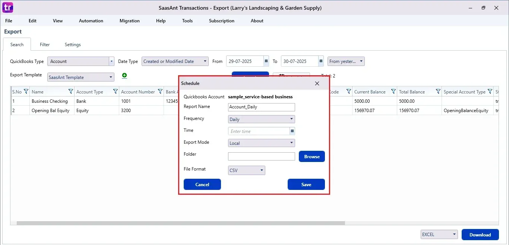The height and width of the screenshot is (245, 509).
Task: Open the About menu
Action: point(257,21)
